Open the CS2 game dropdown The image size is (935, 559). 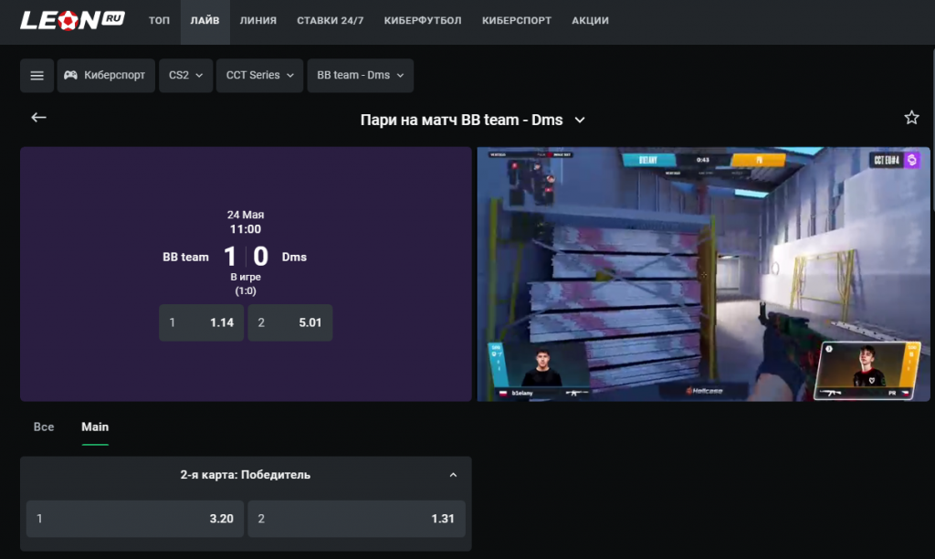[x=186, y=76]
